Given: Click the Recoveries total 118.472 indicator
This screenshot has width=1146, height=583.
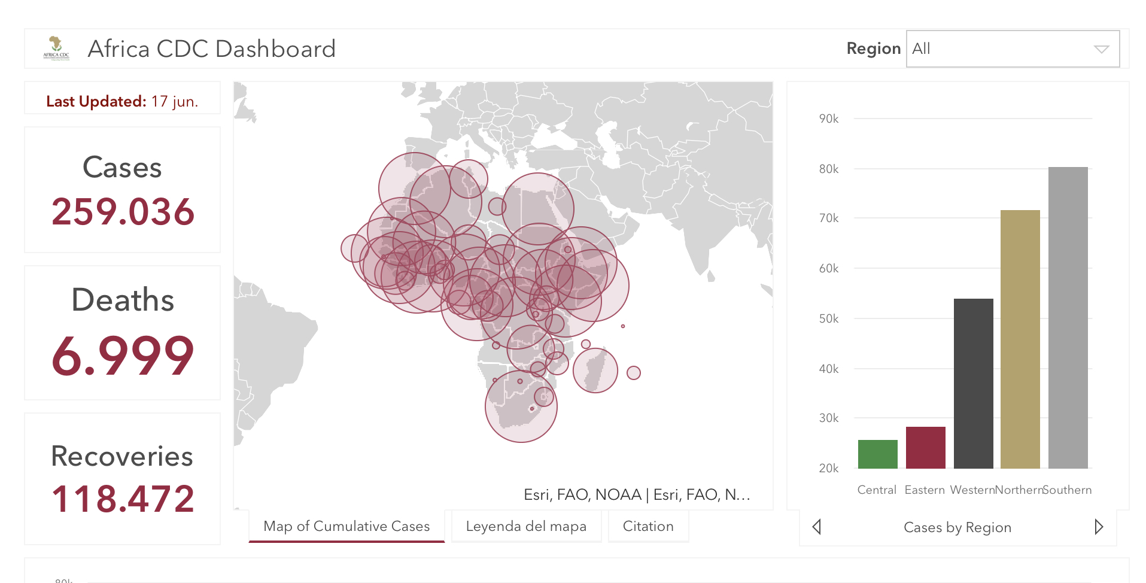Looking at the screenshot, I should tap(123, 499).
